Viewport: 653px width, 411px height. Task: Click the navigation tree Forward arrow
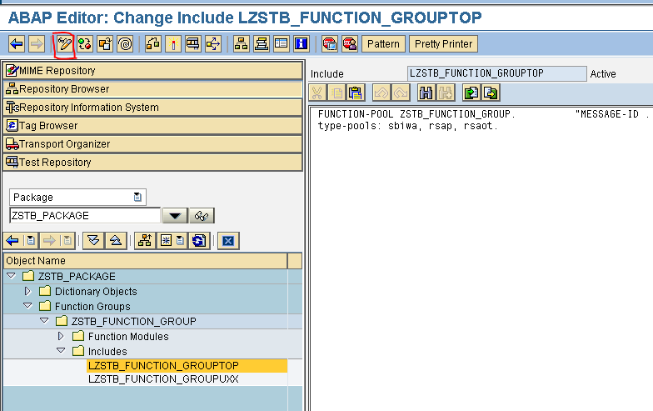click(49, 240)
